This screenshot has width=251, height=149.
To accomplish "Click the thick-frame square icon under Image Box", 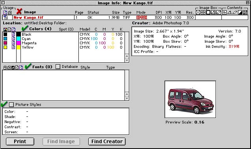I will pyautogui.click(x=208, y=12).
